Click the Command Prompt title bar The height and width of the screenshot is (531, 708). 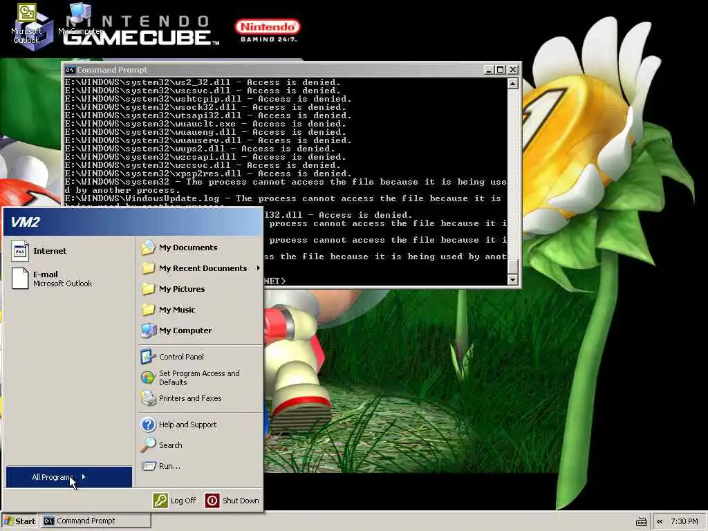pos(291,70)
